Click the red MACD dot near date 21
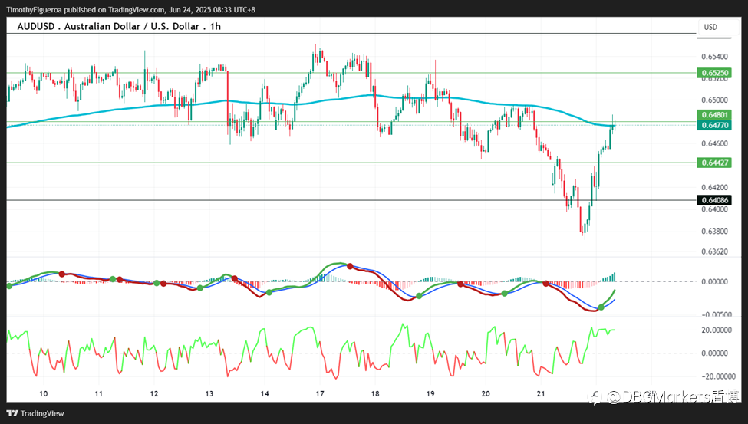This screenshot has height=424, width=748. click(x=545, y=283)
